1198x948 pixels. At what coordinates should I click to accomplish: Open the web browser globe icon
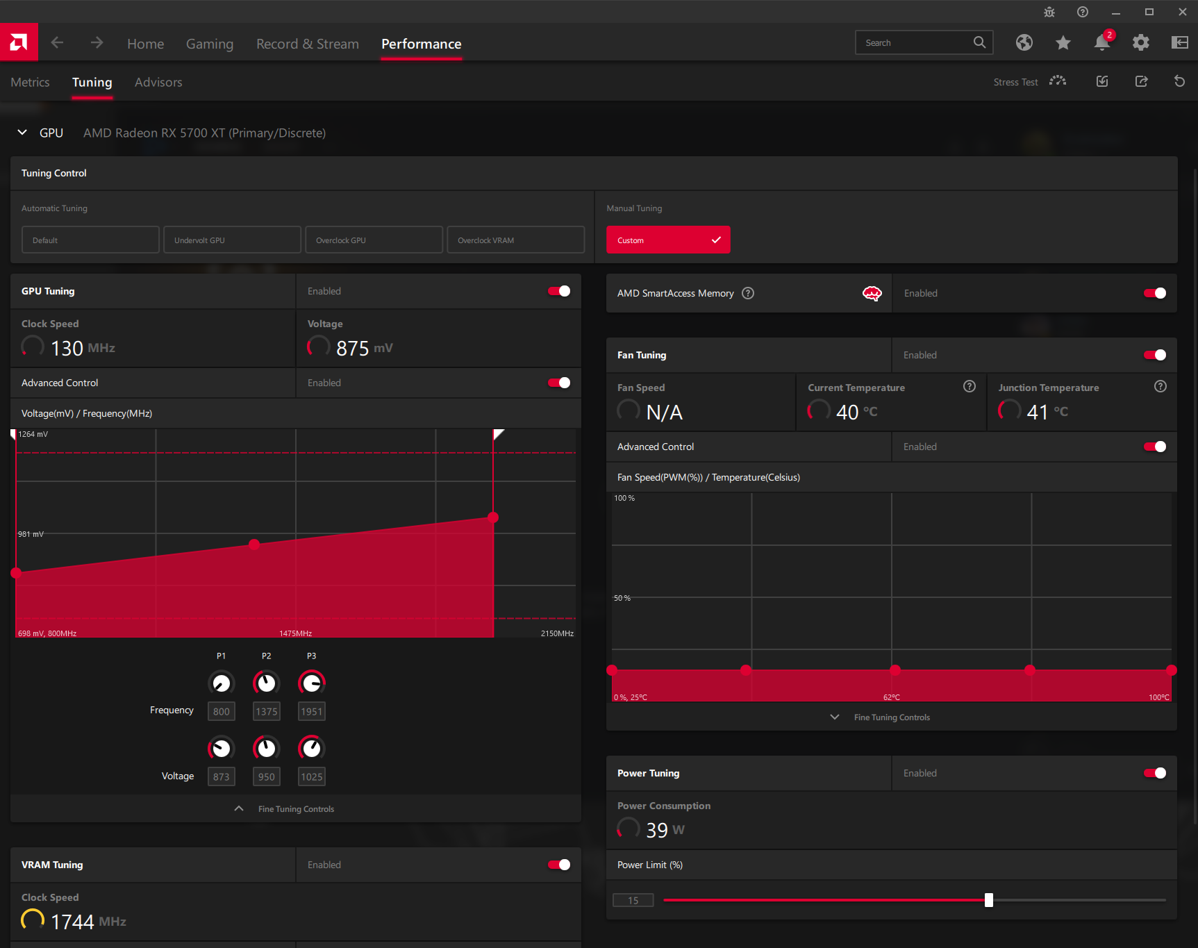click(x=1024, y=43)
